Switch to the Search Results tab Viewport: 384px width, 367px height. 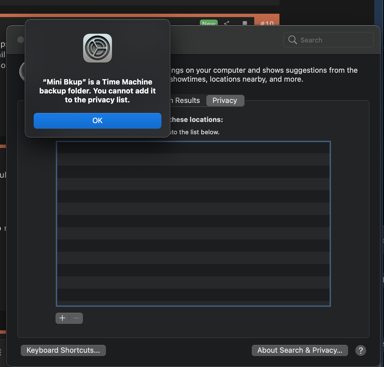click(x=186, y=100)
